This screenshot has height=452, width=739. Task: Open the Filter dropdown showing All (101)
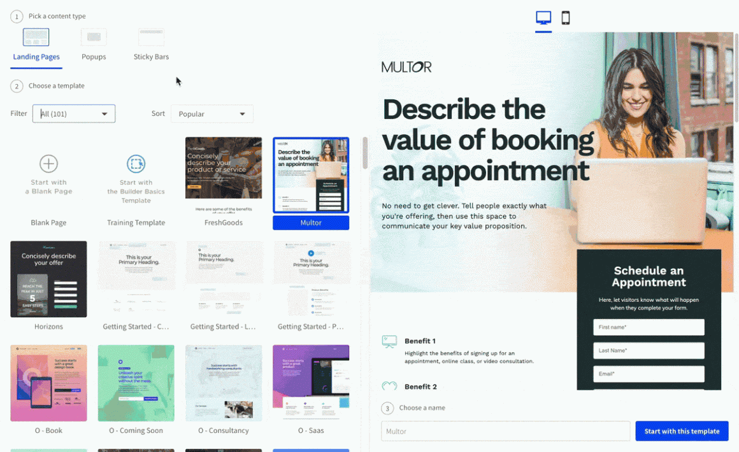[x=74, y=114]
